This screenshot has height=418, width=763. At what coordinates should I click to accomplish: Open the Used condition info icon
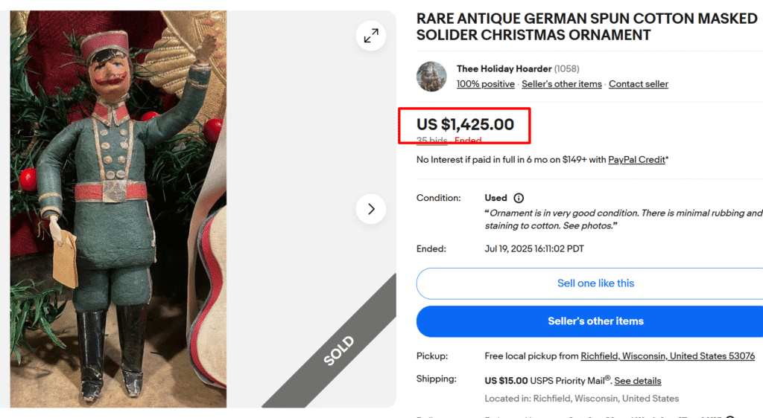[519, 198]
